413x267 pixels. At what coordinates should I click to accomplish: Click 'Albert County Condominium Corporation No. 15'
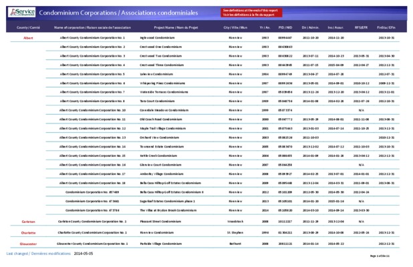[92, 156]
